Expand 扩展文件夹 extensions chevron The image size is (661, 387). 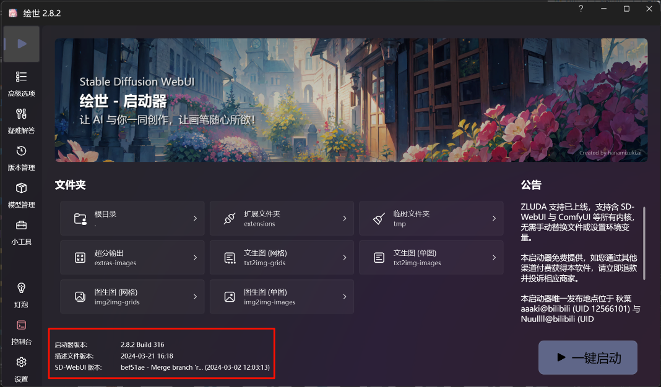pyautogui.click(x=344, y=219)
